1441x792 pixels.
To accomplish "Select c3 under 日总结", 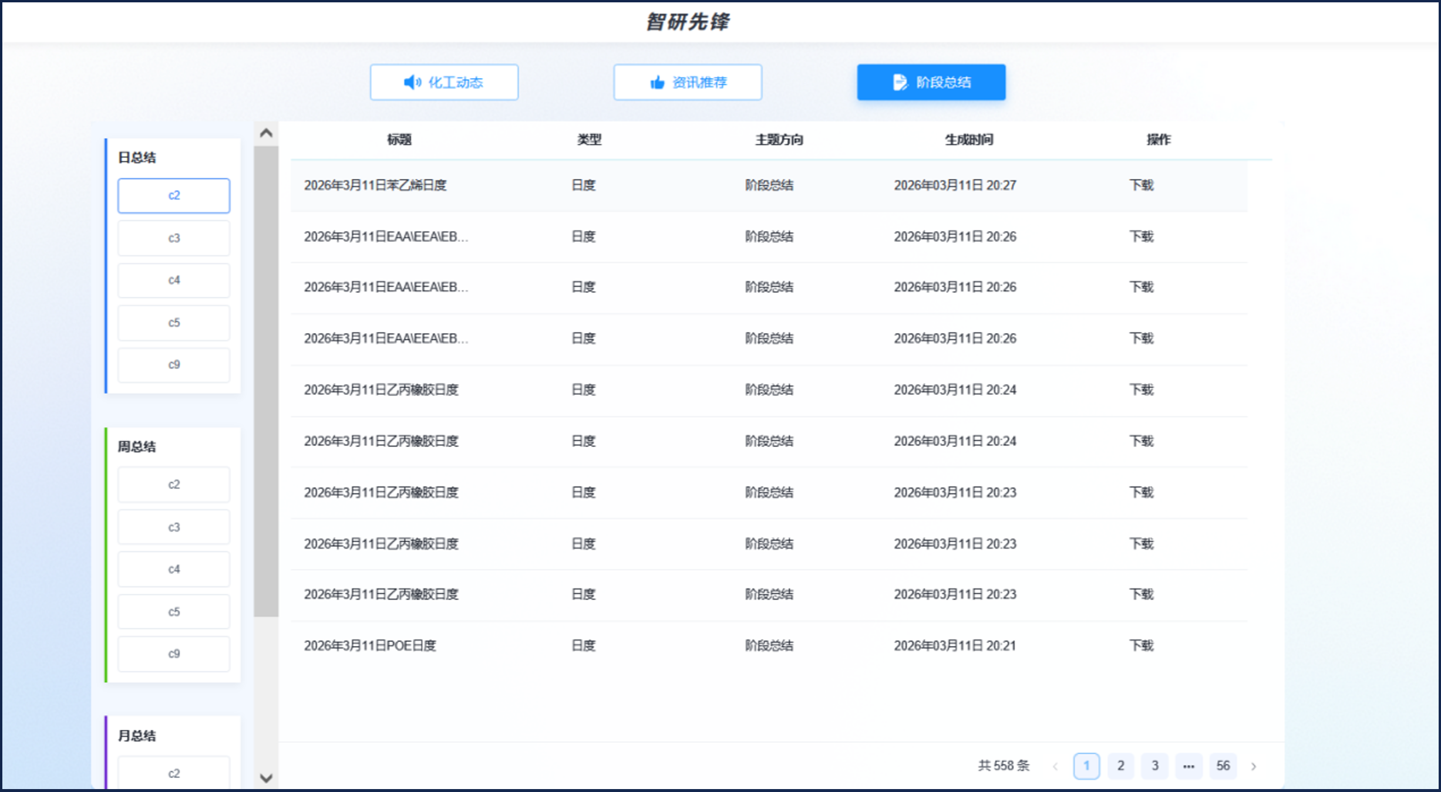I will [174, 238].
